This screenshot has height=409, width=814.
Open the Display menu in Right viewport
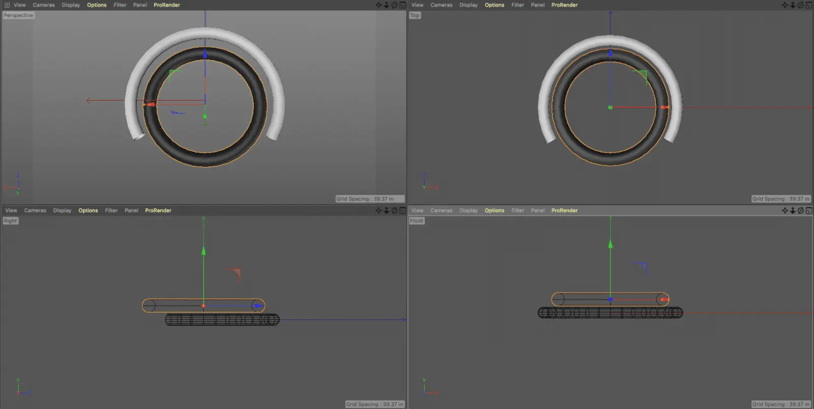pos(62,211)
